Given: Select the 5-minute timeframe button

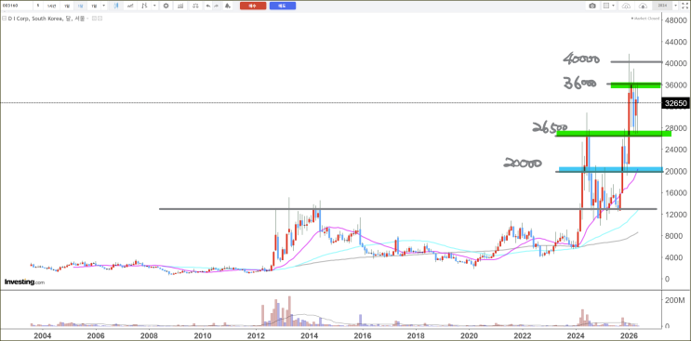Looking at the screenshot, I should 38,6.
